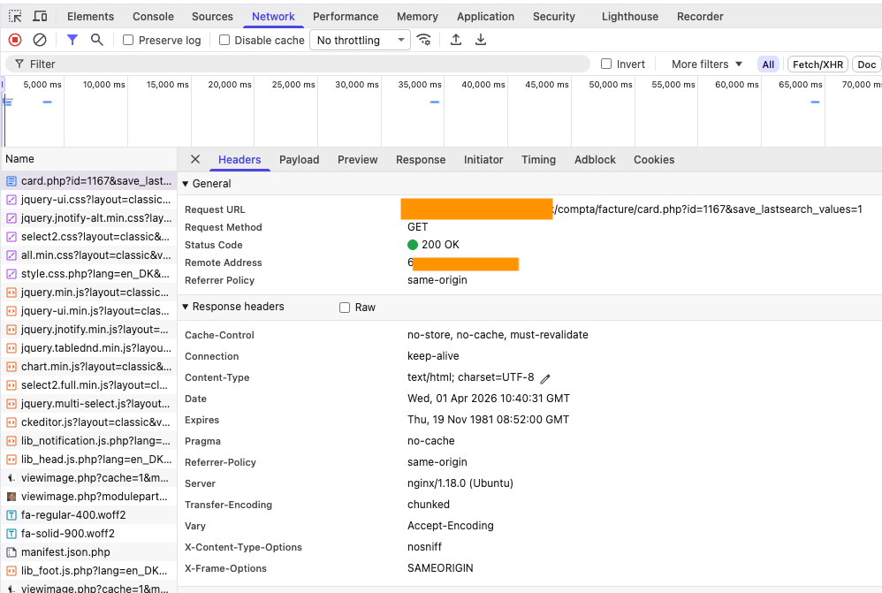This screenshot has height=593, width=882.
Task: Import HAR file with upload icon
Action: [x=456, y=40]
